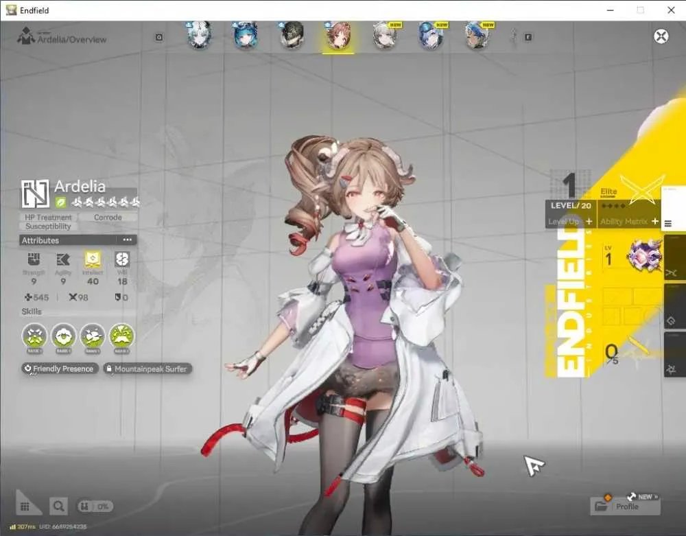Switch to the bottom star-icon side tab

(674, 354)
